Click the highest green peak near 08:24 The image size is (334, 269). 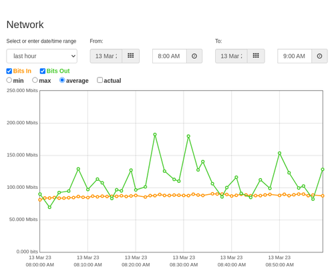click(155, 135)
